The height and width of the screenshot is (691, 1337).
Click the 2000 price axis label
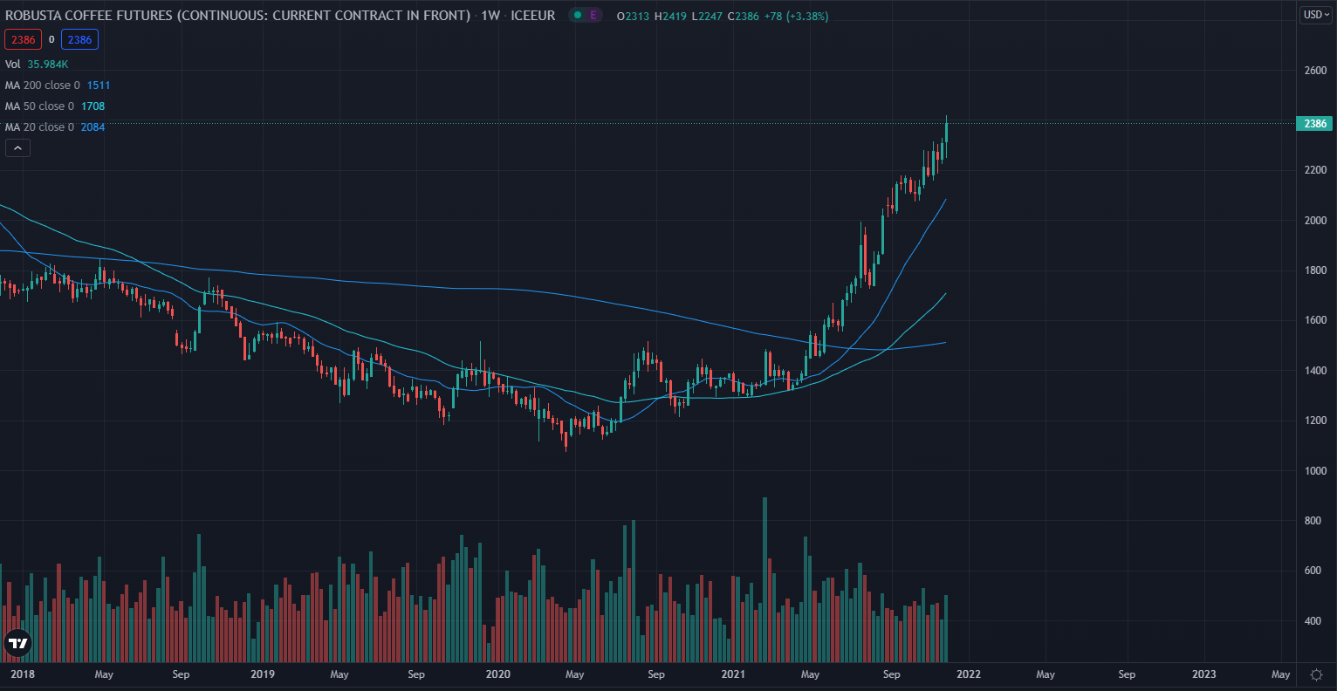(x=1314, y=221)
